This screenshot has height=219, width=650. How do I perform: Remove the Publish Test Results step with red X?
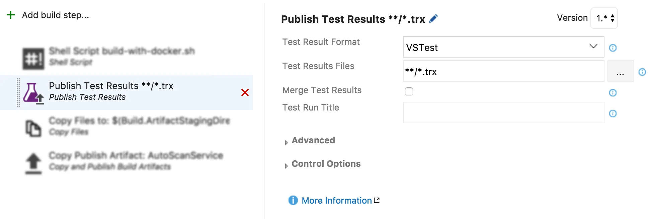[245, 92]
